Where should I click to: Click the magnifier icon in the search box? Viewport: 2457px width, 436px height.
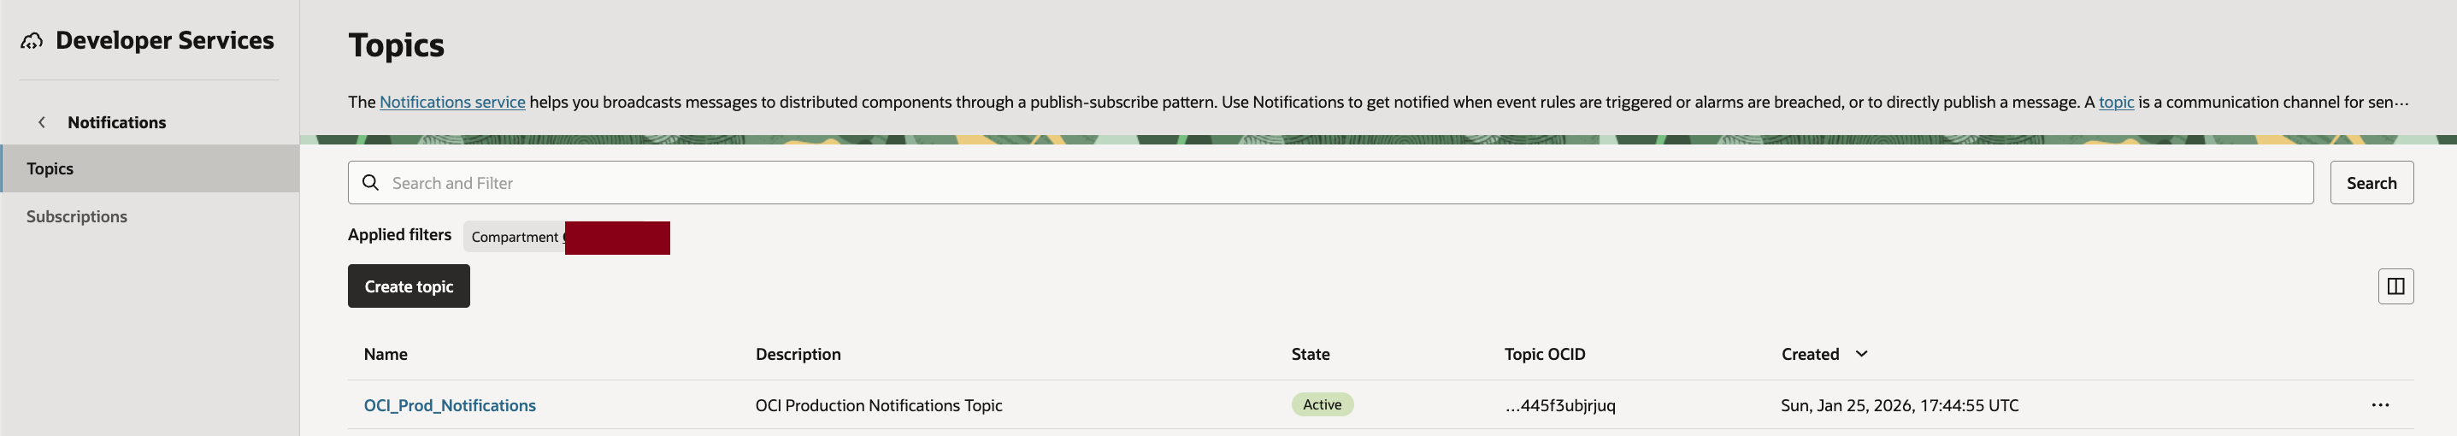click(x=371, y=182)
